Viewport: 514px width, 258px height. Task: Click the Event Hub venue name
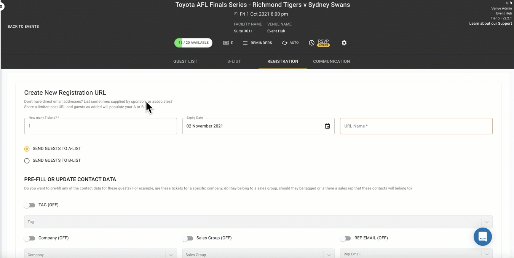click(276, 31)
